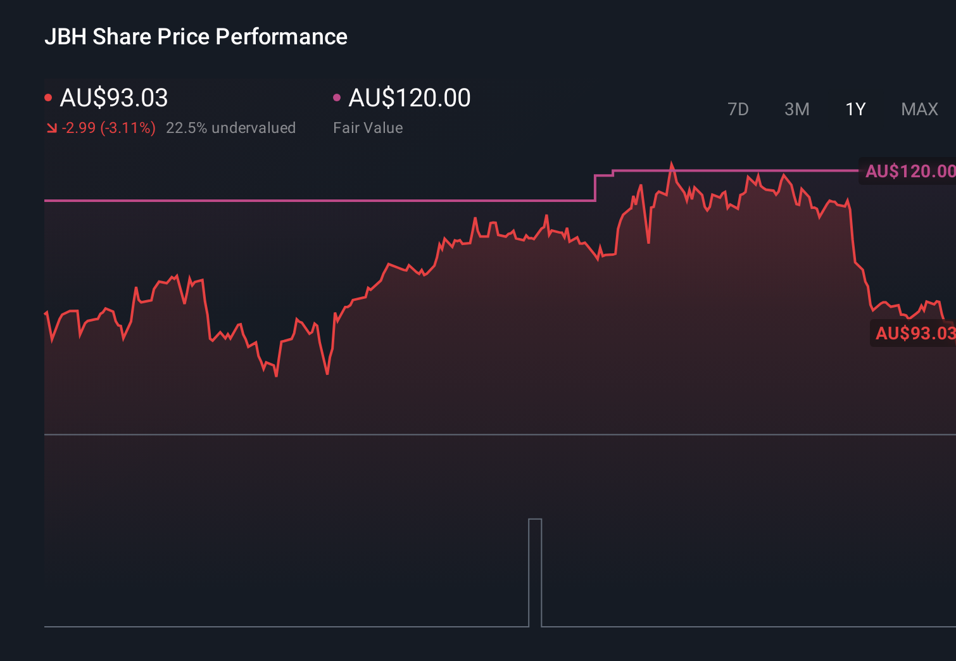Viewport: 956px width, 661px height.
Task: Select the 1Y time range
Action: coord(855,109)
